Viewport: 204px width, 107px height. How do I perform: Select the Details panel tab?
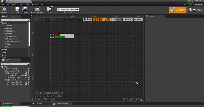click(x=151, y=16)
